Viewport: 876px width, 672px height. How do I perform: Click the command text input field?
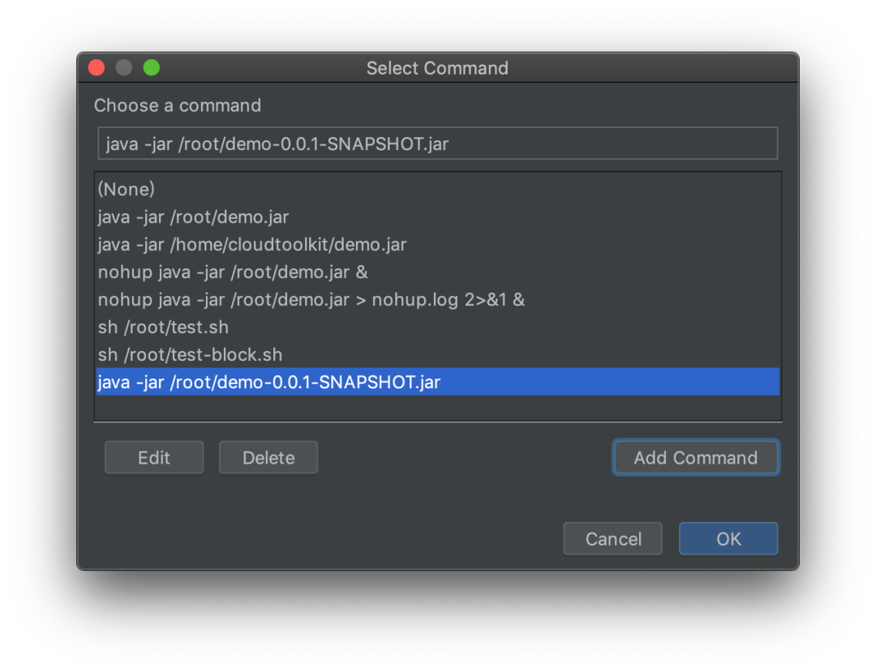tap(437, 144)
